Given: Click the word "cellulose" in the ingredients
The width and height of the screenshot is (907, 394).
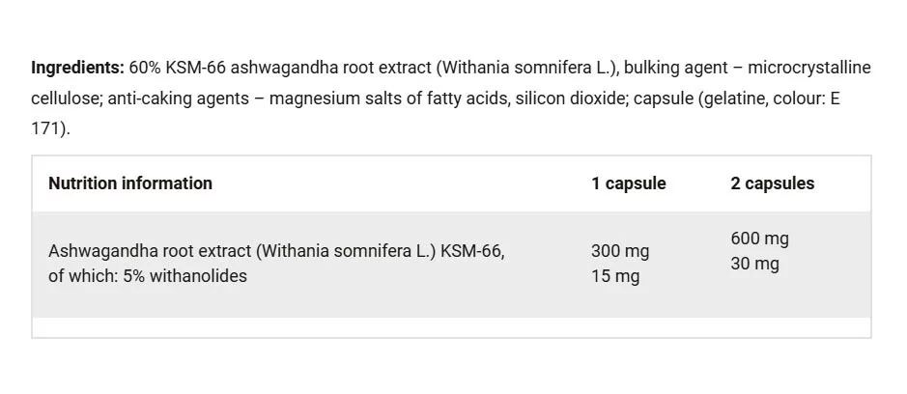Looking at the screenshot, I should [67, 98].
